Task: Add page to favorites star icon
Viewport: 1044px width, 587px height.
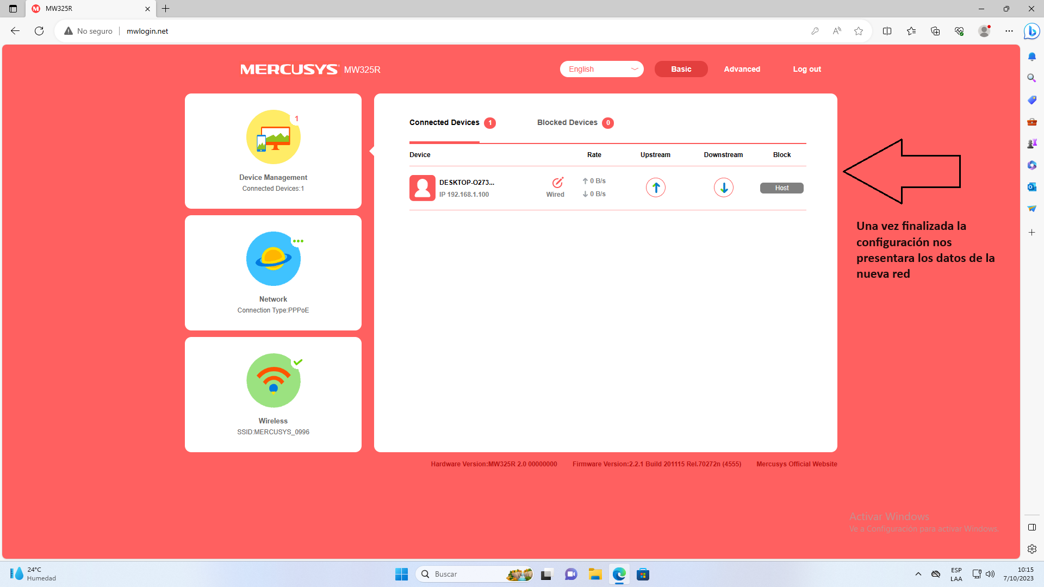Action: tap(859, 31)
